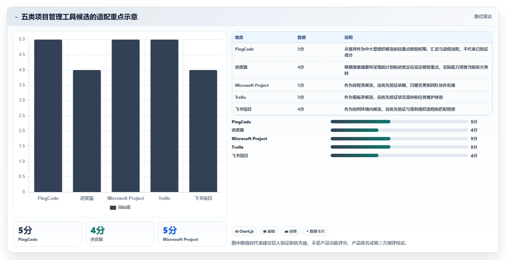Image resolution: width=506 pixels, height=260 pixels.
Task: Select the 飞书项目 table row name
Action: click(243, 109)
